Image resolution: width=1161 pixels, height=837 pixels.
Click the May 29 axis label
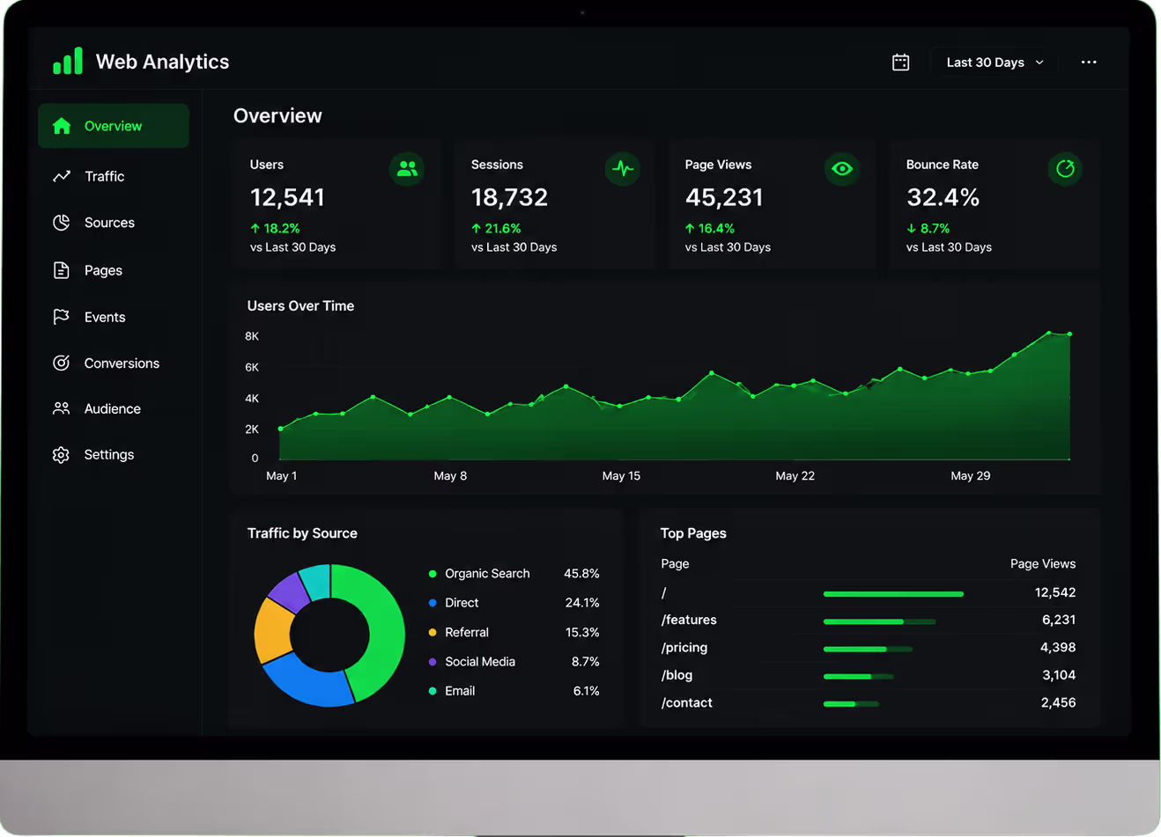(971, 475)
